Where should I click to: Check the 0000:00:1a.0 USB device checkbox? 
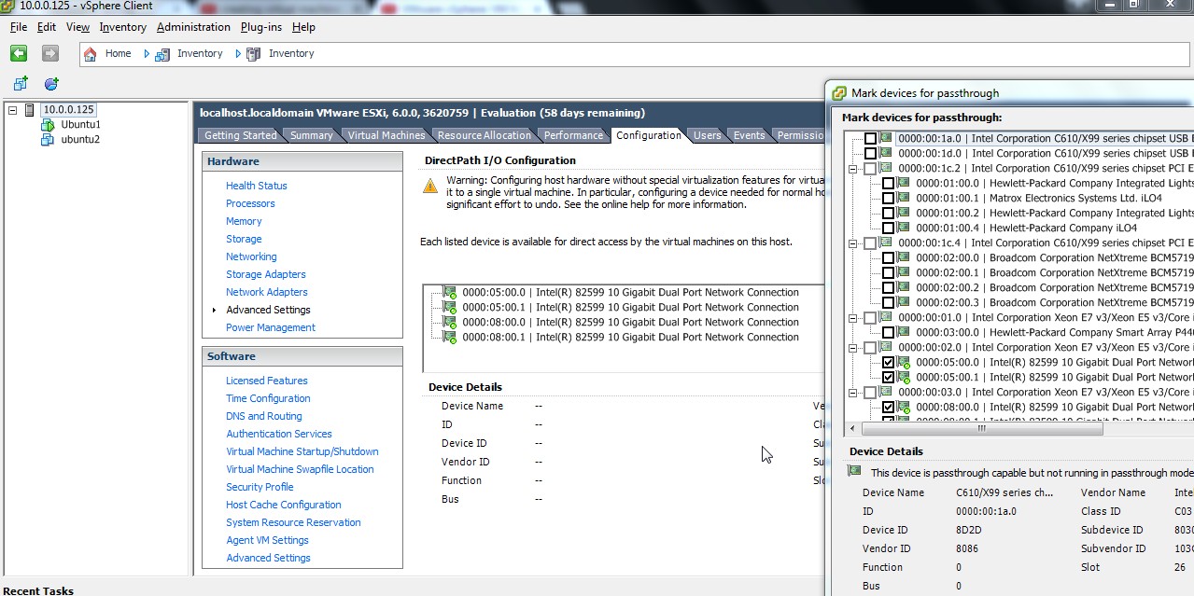(x=870, y=138)
